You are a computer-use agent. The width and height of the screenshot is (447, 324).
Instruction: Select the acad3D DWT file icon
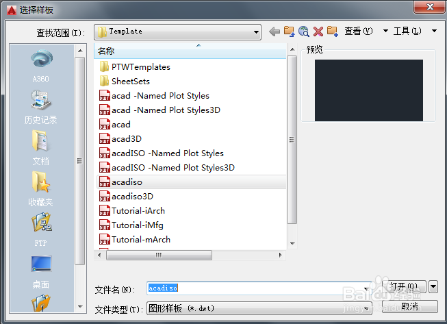pyautogui.click(x=104, y=138)
